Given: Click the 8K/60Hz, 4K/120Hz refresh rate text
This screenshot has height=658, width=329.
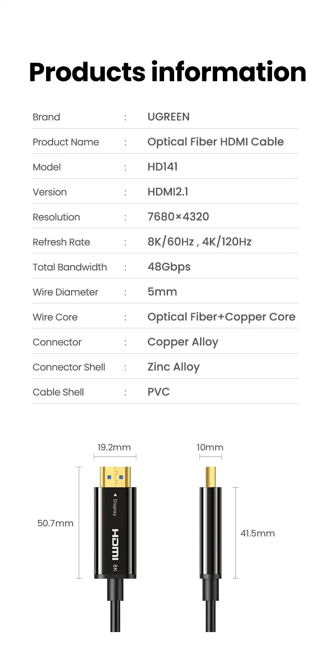Looking at the screenshot, I should pos(199,241).
